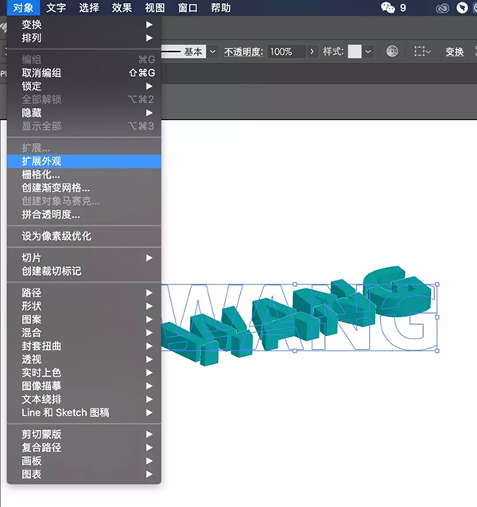Click the white bird icon in menu bar
477x507 pixels.
click(462, 8)
